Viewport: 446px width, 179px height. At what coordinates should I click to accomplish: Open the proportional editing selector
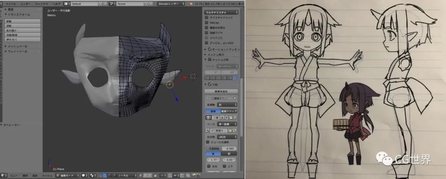tap(163, 176)
